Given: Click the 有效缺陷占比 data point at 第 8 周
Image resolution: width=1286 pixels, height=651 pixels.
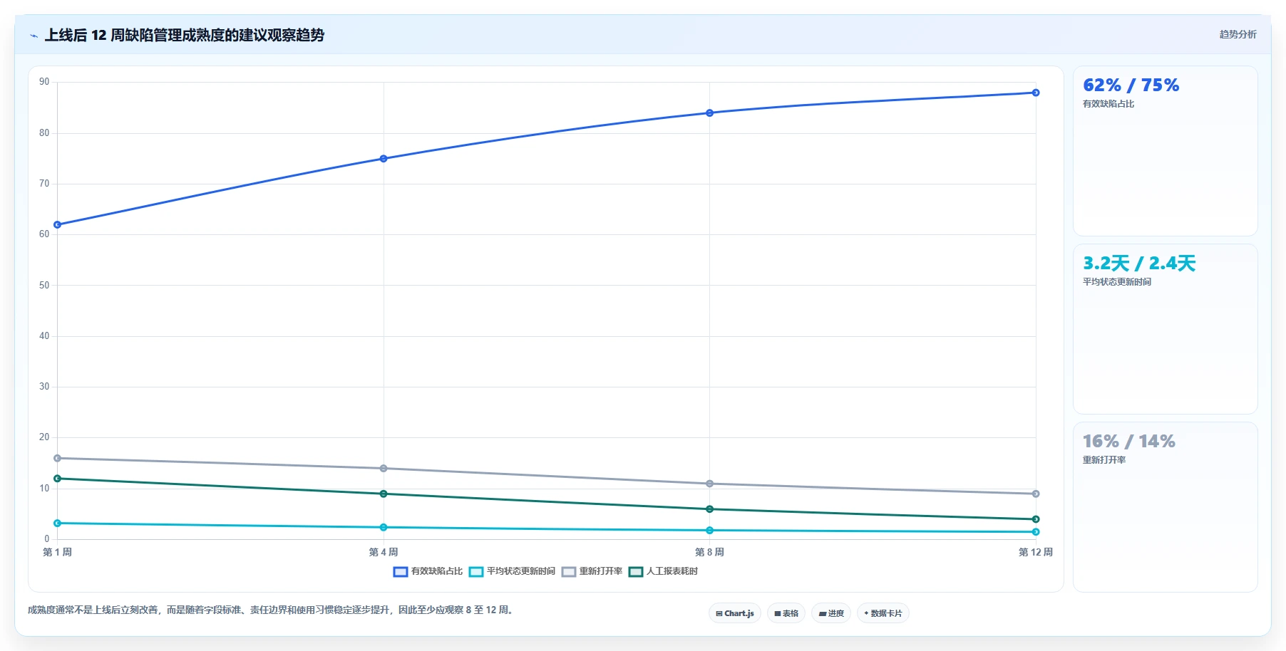Looking at the screenshot, I should point(709,113).
